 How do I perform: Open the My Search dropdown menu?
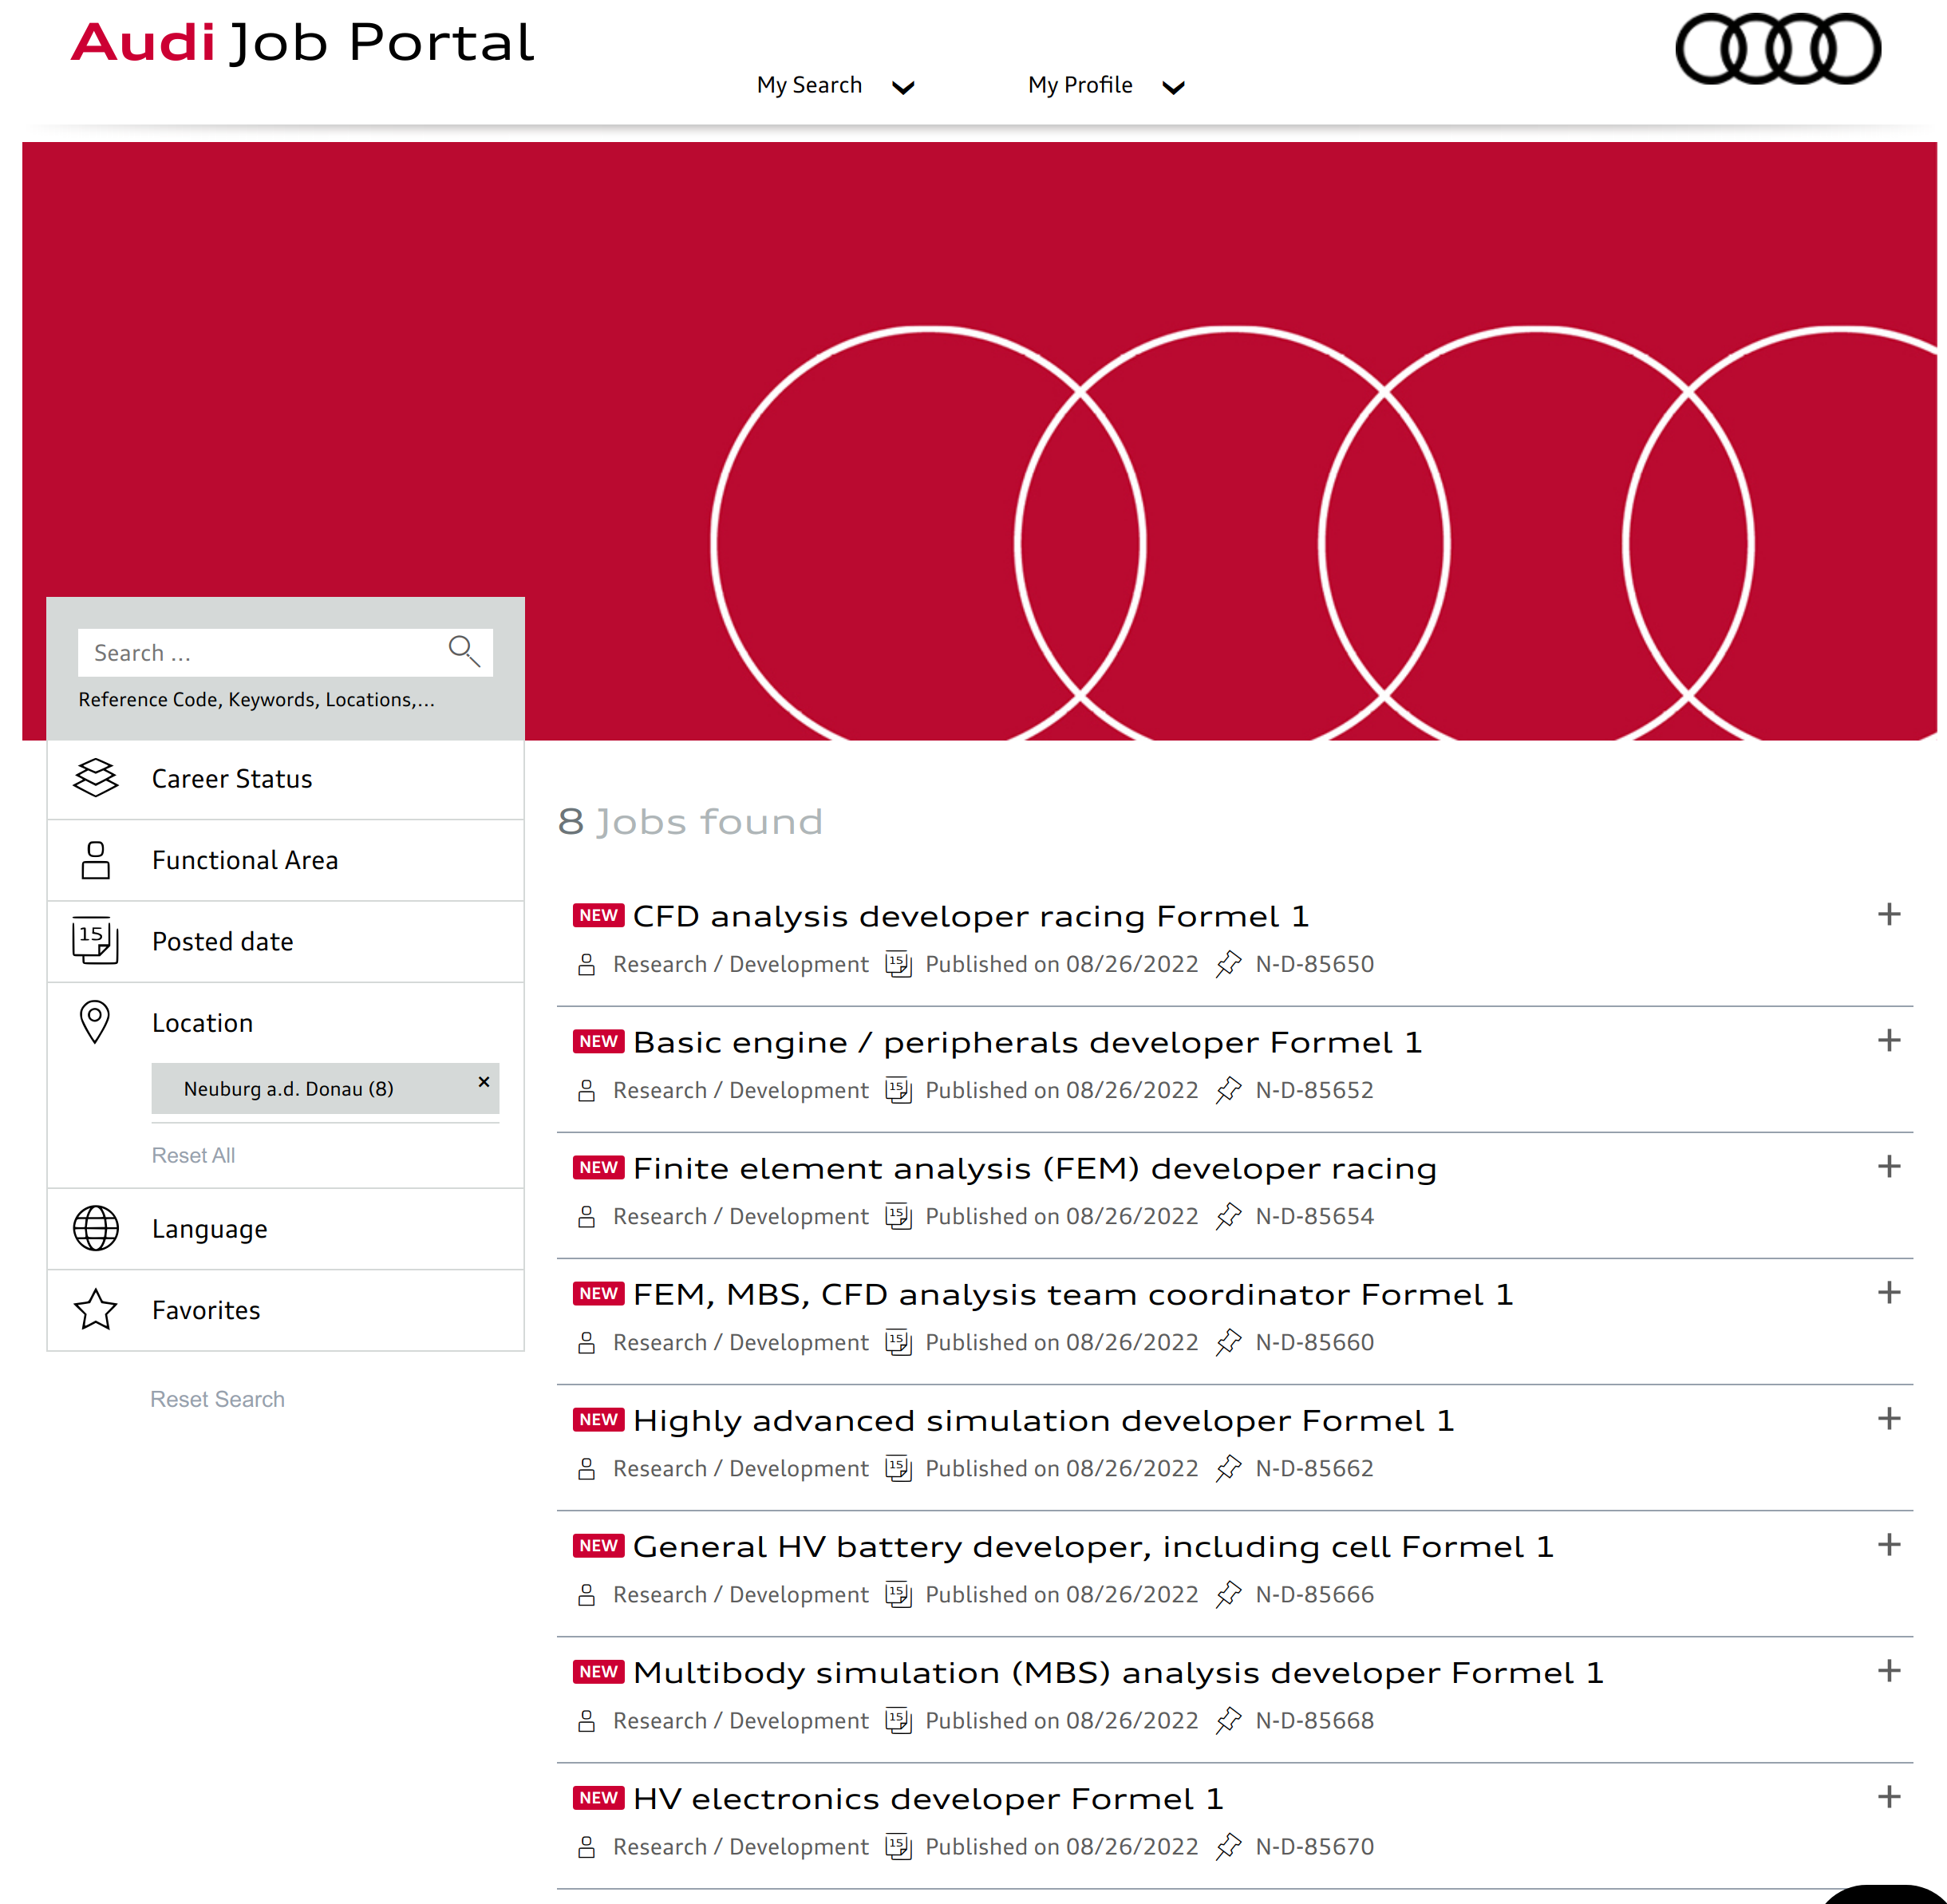[835, 85]
